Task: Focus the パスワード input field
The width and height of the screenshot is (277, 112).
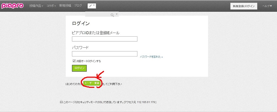Action: coord(105,54)
